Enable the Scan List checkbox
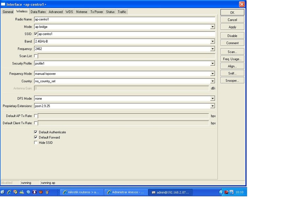 pos(36,56)
